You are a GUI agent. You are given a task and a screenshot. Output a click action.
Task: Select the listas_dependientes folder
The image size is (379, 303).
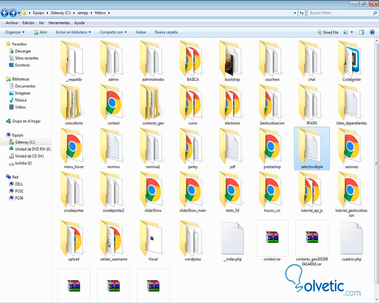tap(352, 105)
